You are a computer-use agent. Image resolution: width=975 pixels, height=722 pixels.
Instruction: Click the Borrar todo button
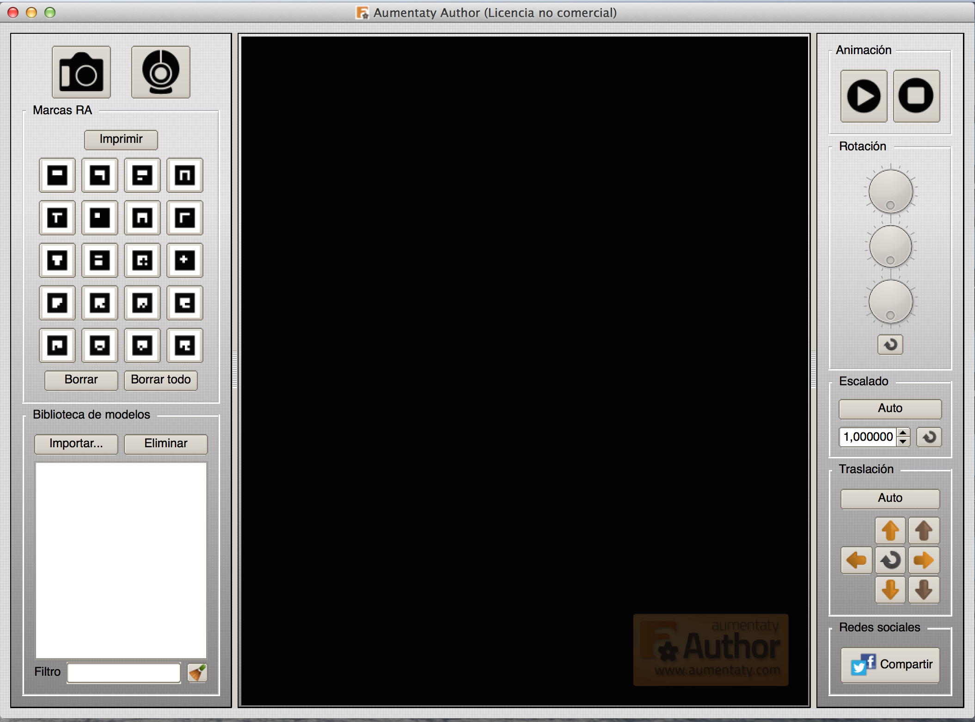(x=160, y=380)
